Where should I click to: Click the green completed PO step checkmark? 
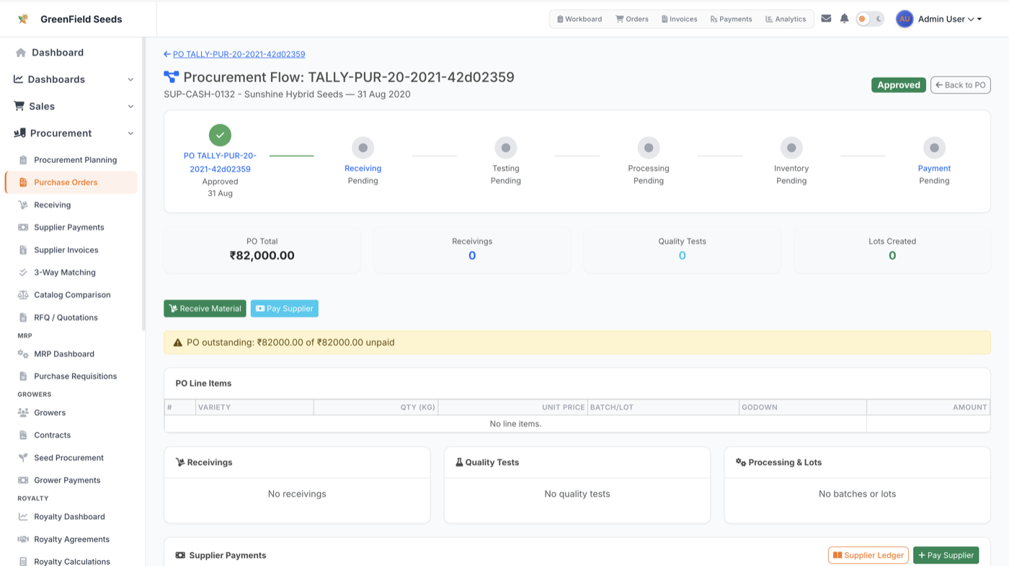(220, 135)
